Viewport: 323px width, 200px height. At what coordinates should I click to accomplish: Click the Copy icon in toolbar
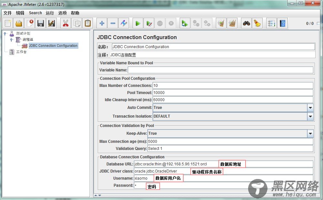pyautogui.click(x=76, y=23)
